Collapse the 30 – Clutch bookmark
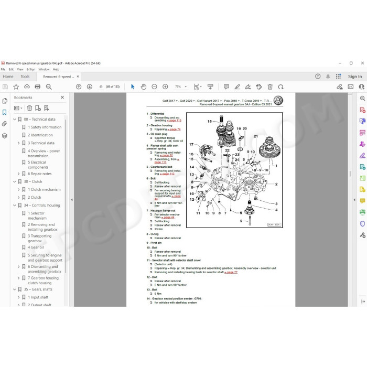This screenshot has height=367, width=367. pyautogui.click(x=15, y=181)
